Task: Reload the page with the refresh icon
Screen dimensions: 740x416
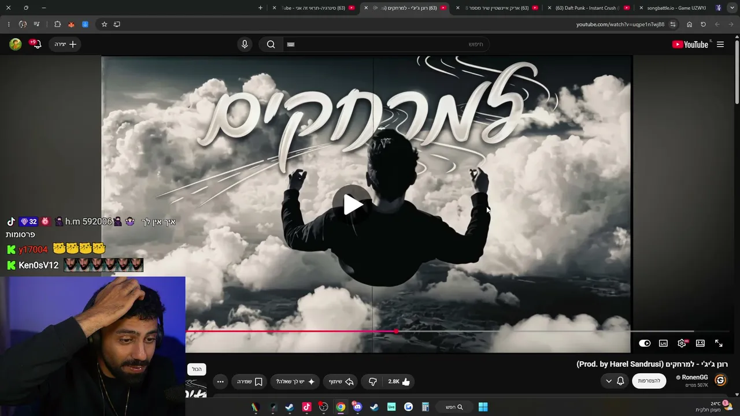Action: pos(703,24)
